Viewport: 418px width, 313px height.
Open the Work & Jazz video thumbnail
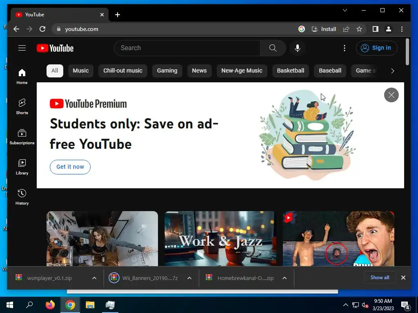pyautogui.click(x=219, y=238)
